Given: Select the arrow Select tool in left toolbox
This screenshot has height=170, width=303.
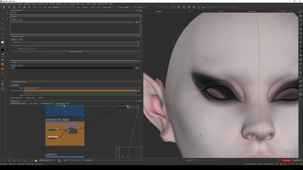Looking at the screenshot, I should point(2,14).
